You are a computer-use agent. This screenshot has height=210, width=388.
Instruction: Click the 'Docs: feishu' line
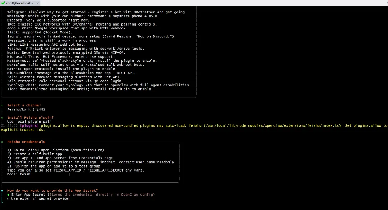point(20,174)
